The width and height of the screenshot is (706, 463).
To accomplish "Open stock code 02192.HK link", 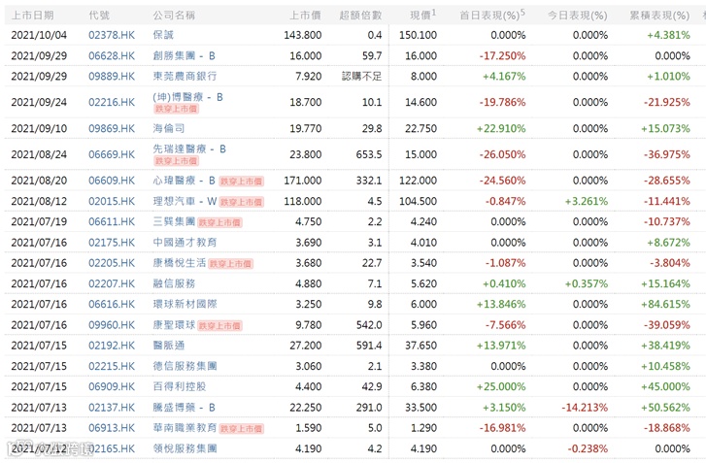I will [x=112, y=346].
